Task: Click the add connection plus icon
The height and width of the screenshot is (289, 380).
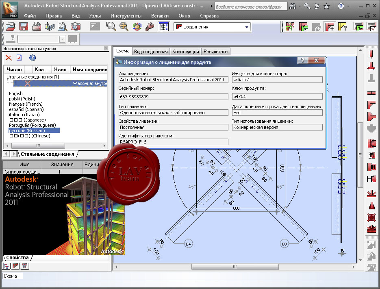Action: pos(329,26)
